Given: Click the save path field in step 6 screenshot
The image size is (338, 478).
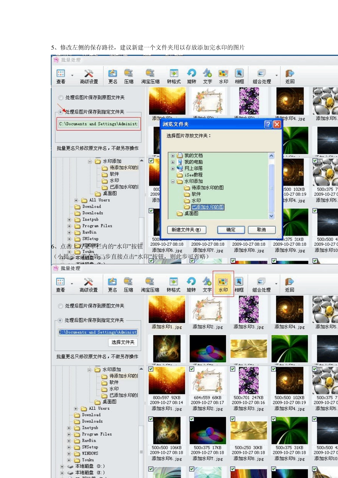Looking at the screenshot, I should coord(98,332).
